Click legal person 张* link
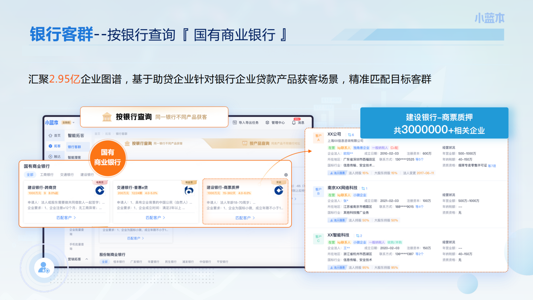 point(346,201)
